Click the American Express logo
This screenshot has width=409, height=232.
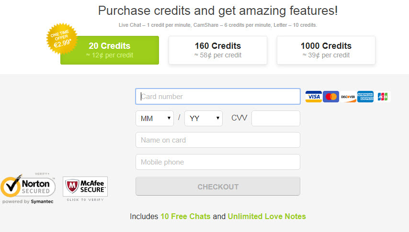tap(365, 97)
